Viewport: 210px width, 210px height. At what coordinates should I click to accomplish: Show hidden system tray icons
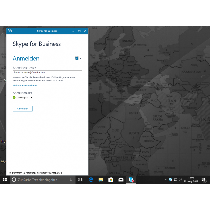[x=165, y=180]
